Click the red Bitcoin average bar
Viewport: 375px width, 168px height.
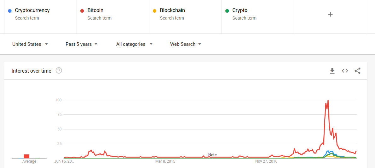point(26,156)
